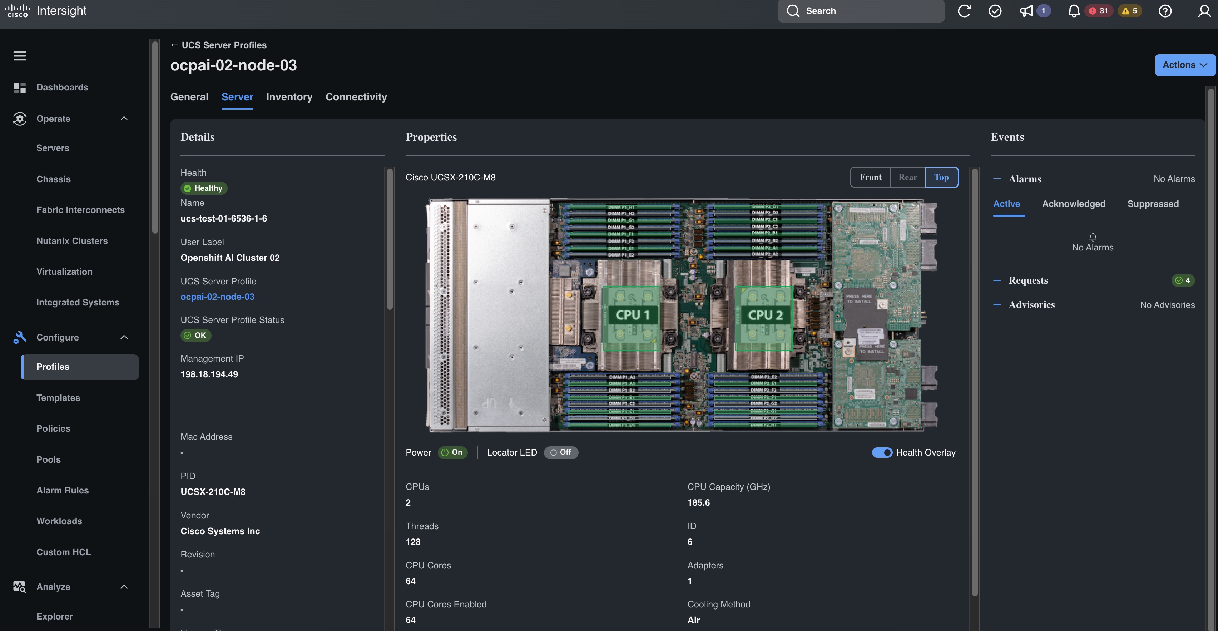Show Acknowledged alarms tab
This screenshot has width=1218, height=631.
tap(1074, 204)
